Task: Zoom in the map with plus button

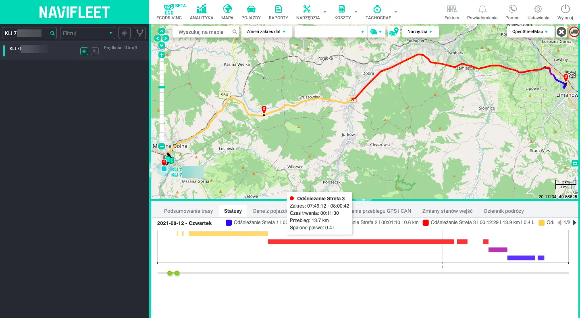Action: pos(162,55)
